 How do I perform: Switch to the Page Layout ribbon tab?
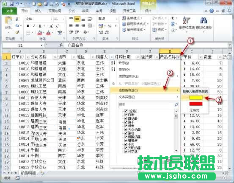55,11
